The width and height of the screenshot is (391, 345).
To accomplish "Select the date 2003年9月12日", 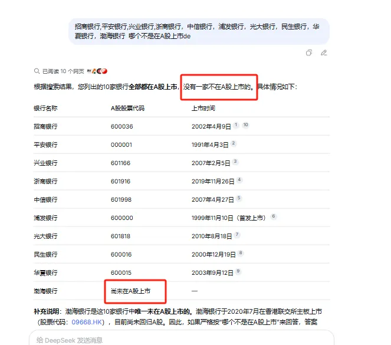I will coord(212,272).
